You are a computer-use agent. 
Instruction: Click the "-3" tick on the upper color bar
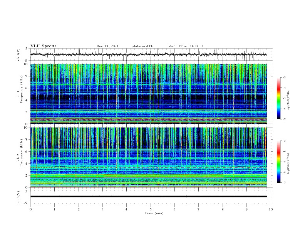284,77
